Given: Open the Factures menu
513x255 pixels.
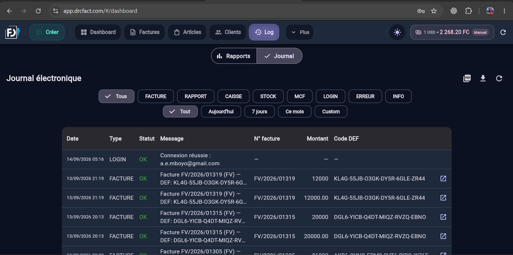Looking at the screenshot, I should (144, 32).
